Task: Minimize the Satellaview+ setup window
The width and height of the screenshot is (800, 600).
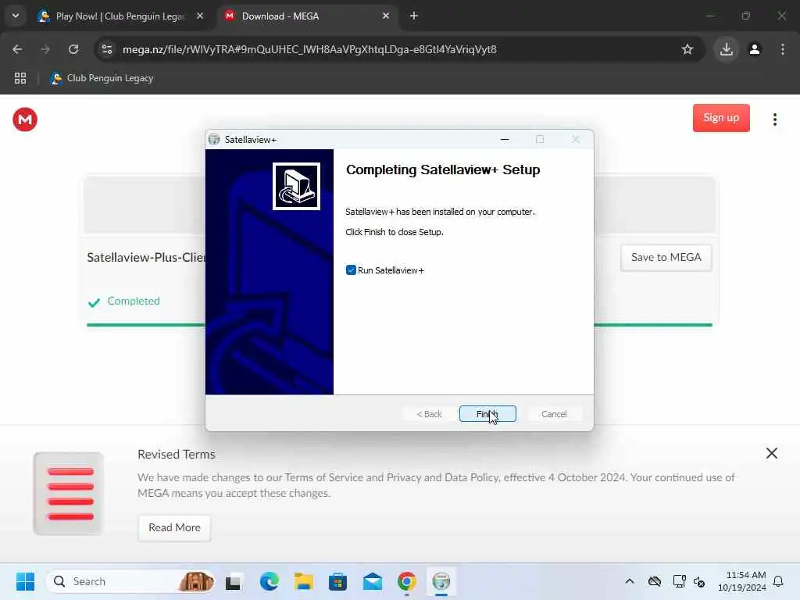Action: coord(505,139)
